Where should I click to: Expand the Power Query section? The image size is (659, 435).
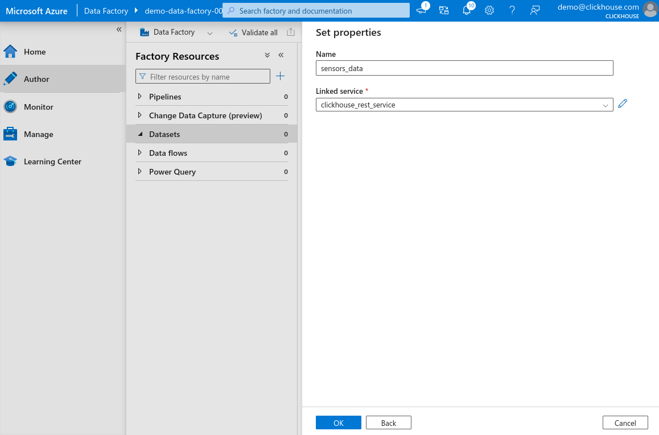140,172
